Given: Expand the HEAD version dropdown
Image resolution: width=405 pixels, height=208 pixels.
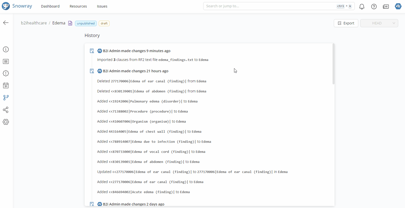Looking at the screenshot, I should (379, 23).
